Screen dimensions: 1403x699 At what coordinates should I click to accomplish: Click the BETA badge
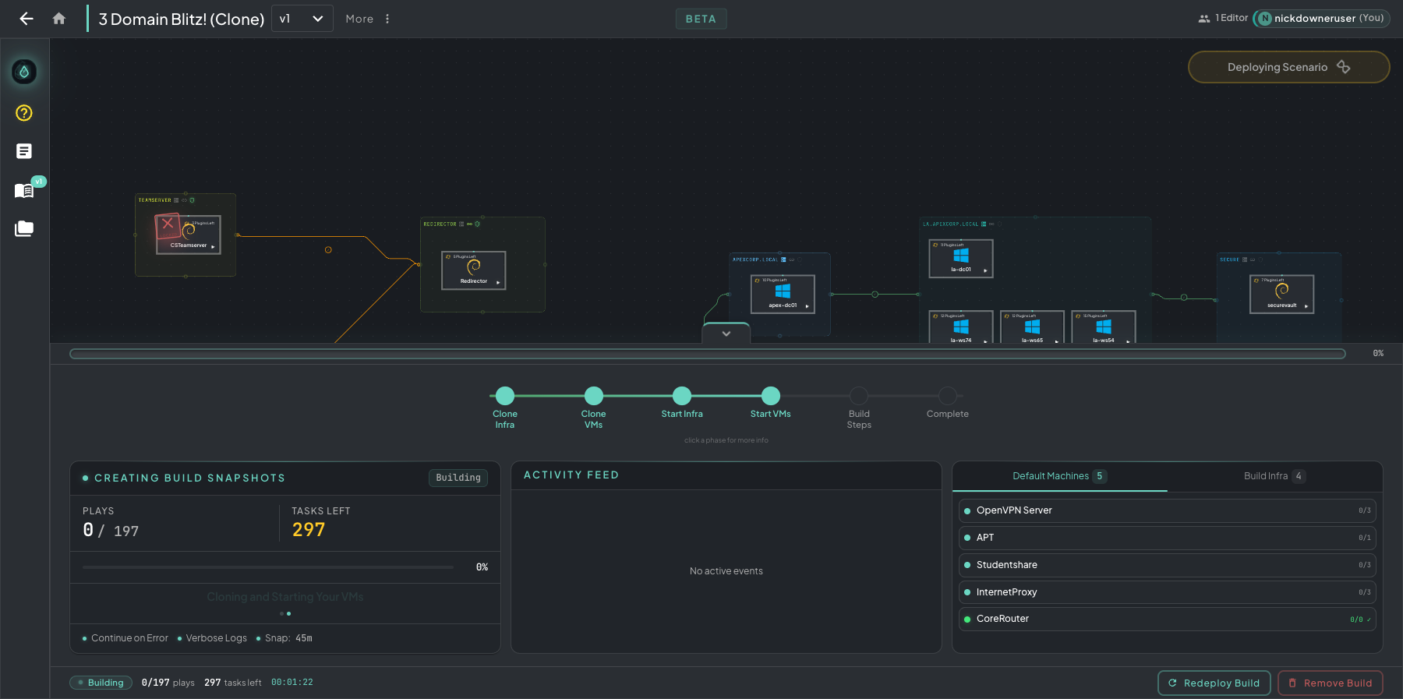[x=701, y=19]
